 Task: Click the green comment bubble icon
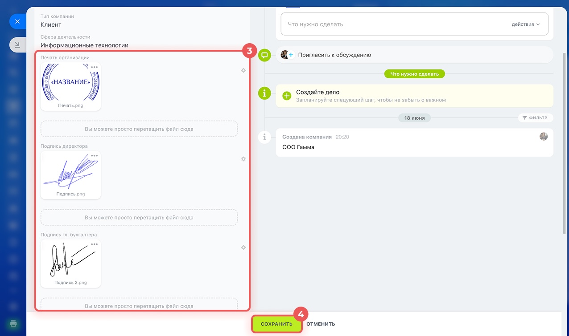pos(264,55)
